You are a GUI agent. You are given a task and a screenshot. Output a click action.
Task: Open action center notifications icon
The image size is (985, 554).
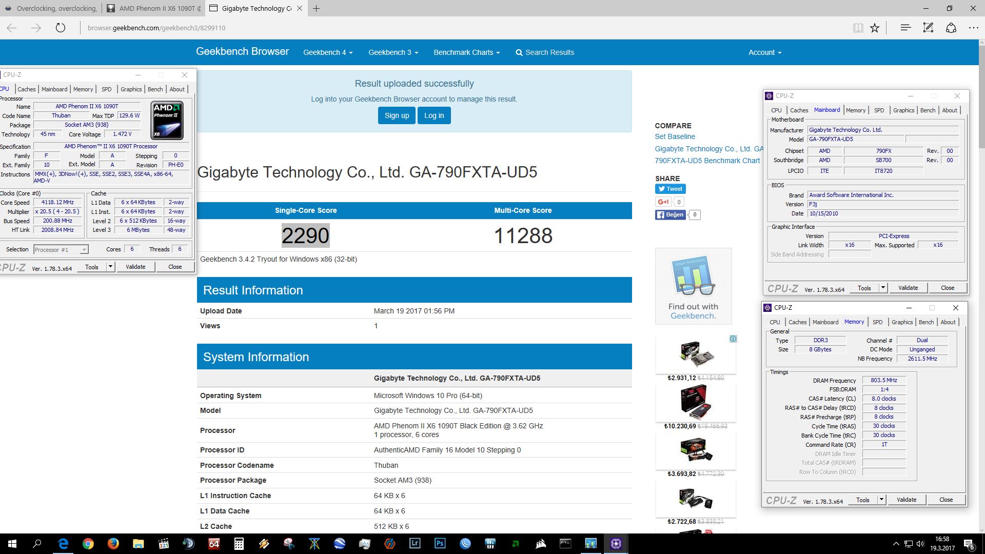pos(969,544)
